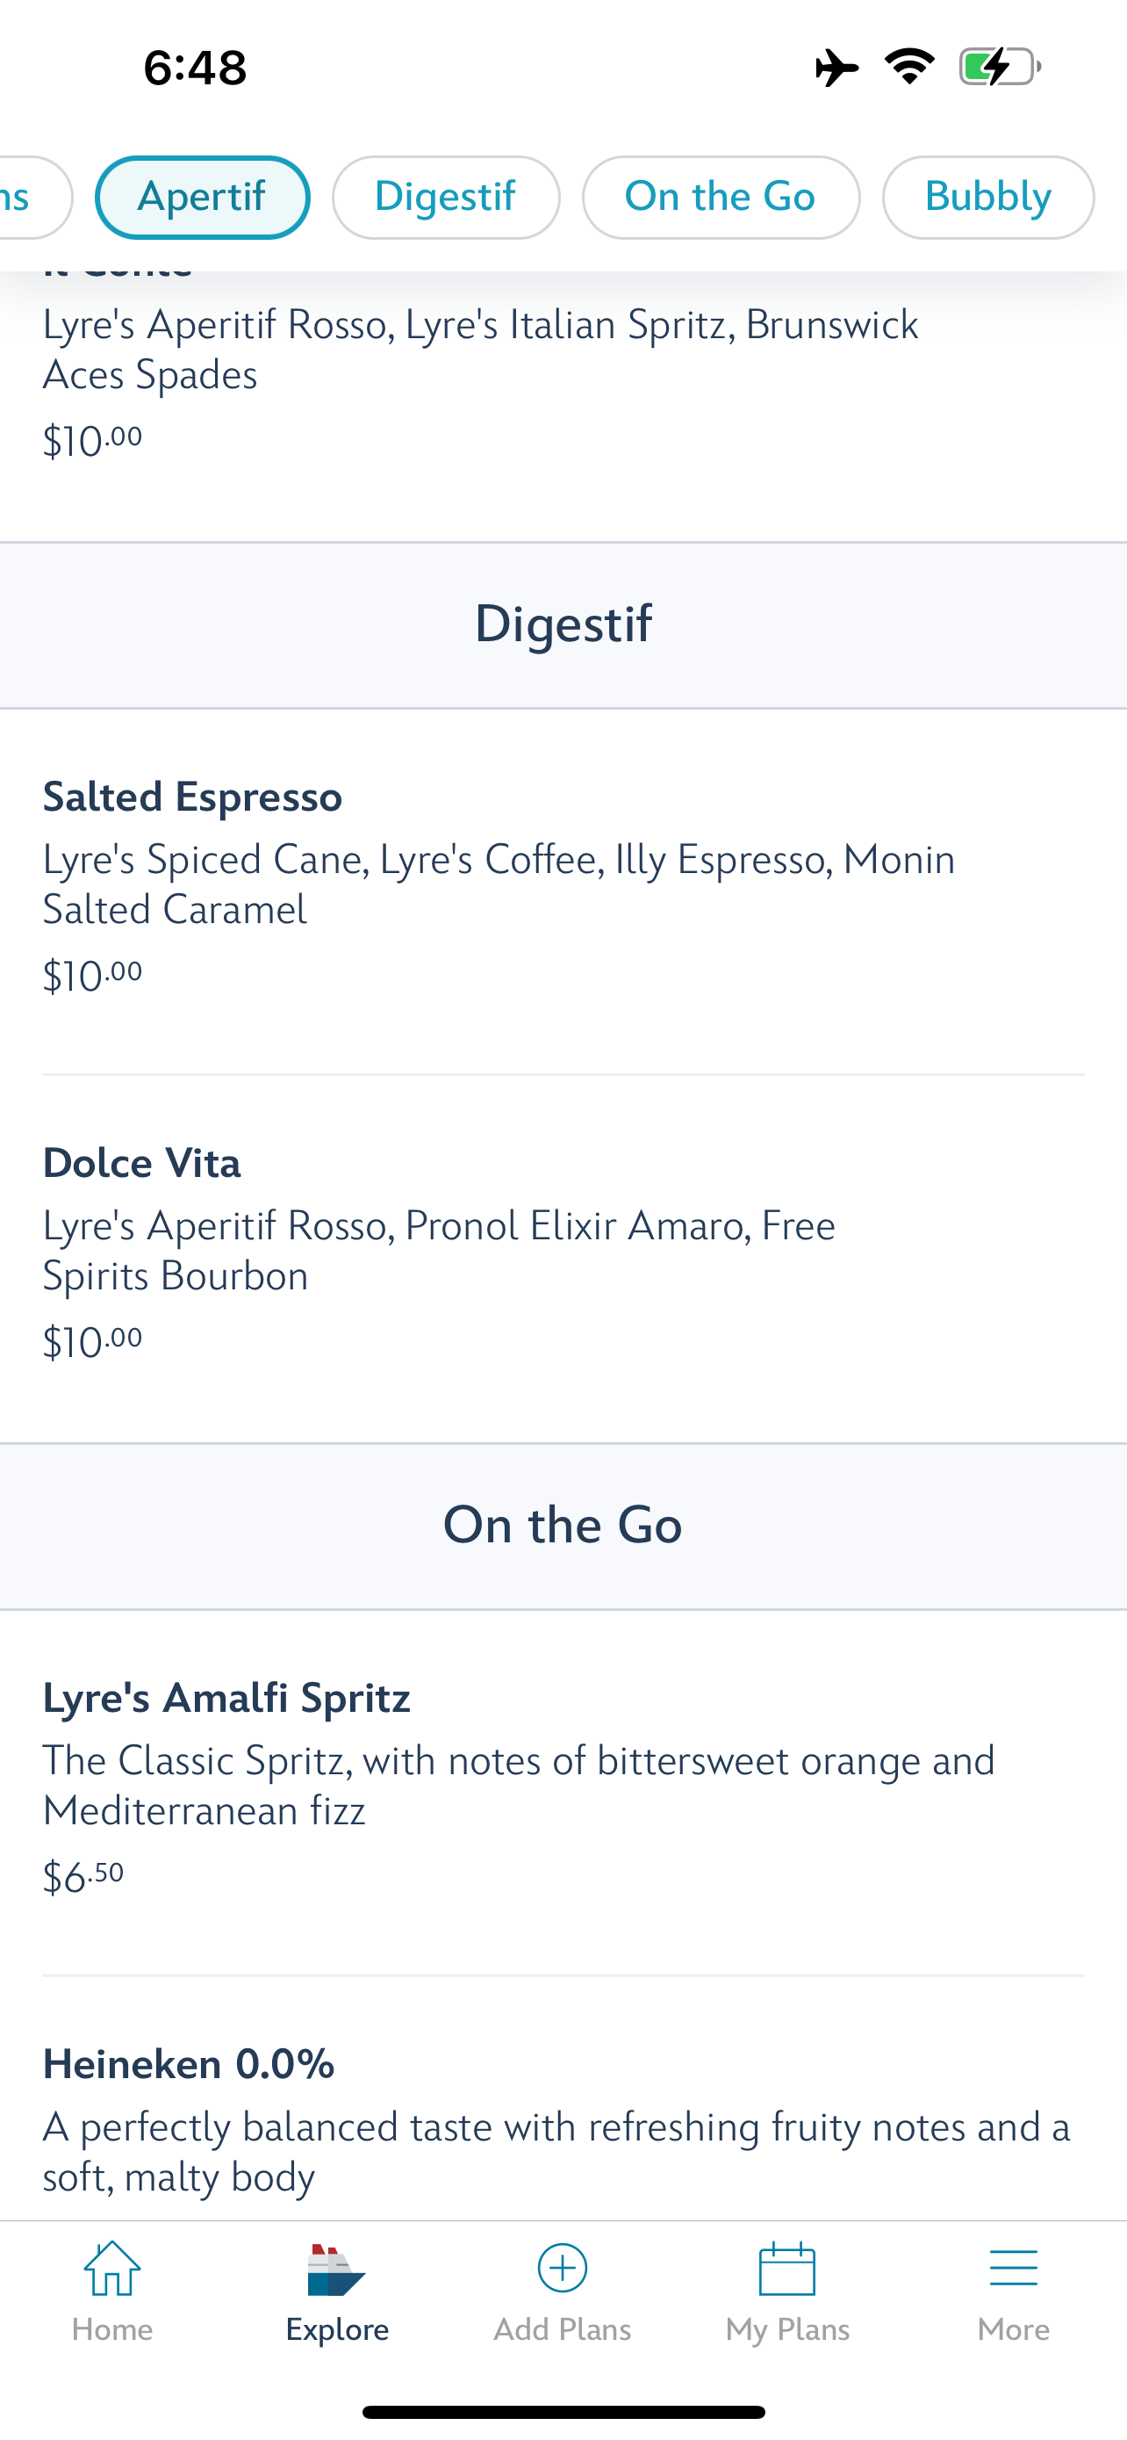Tap the partially hidden leftmost category chip

[28, 197]
